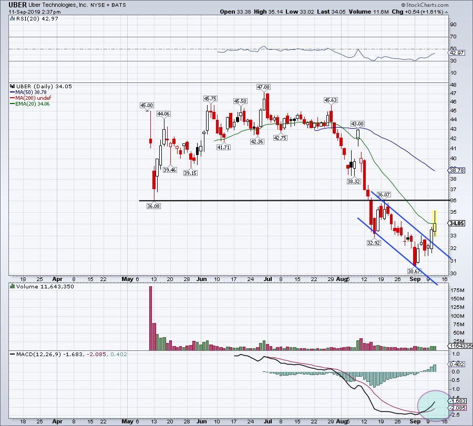Screen dimensions: 473x426
Task: Click the 45.63 price annotation
Action: (x=331, y=100)
